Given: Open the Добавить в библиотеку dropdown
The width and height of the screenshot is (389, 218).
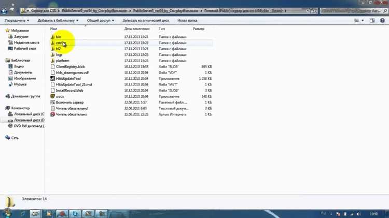Looking at the screenshot, I should 58,21.
